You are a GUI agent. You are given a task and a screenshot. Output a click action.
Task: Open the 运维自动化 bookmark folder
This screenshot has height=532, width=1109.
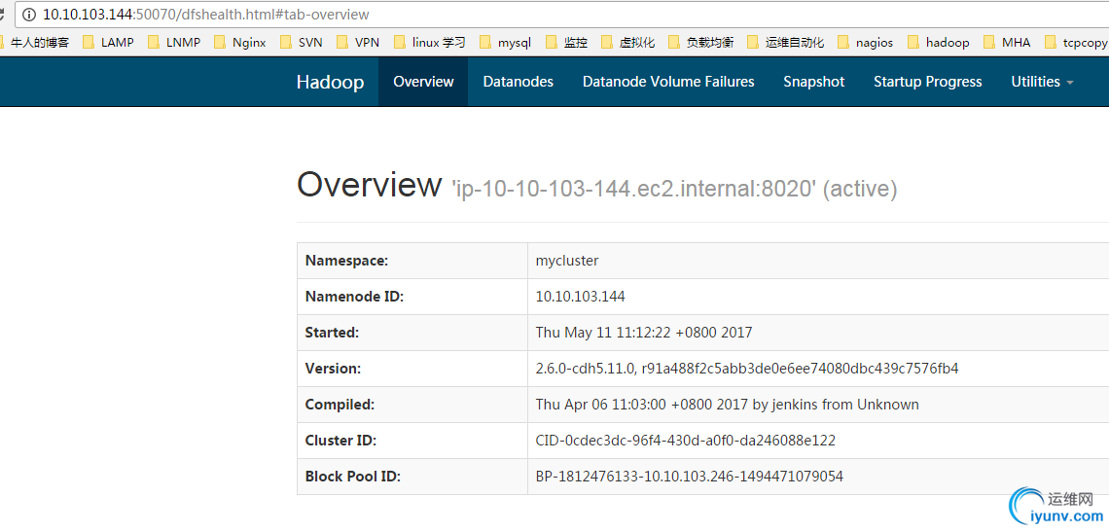point(786,43)
